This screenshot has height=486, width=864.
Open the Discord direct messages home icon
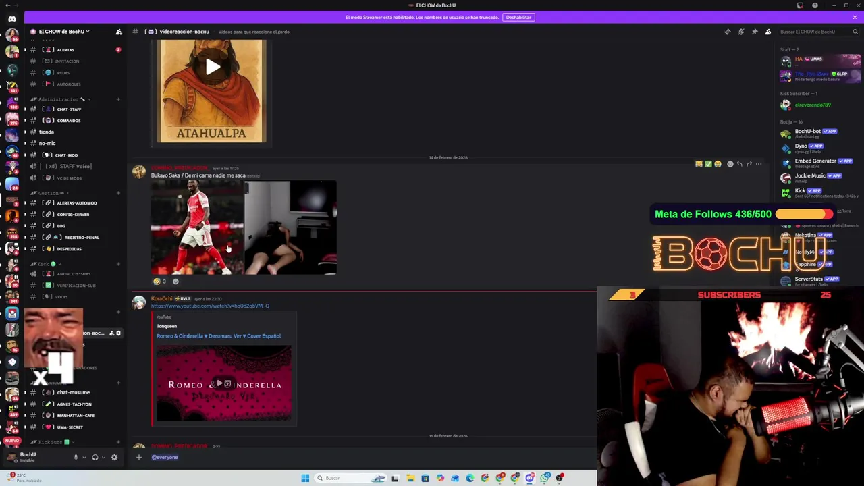coord(12,18)
